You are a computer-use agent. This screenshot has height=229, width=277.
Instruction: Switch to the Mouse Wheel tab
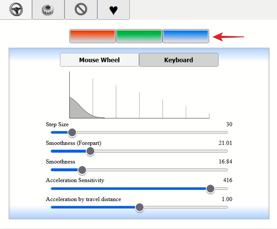(100, 60)
